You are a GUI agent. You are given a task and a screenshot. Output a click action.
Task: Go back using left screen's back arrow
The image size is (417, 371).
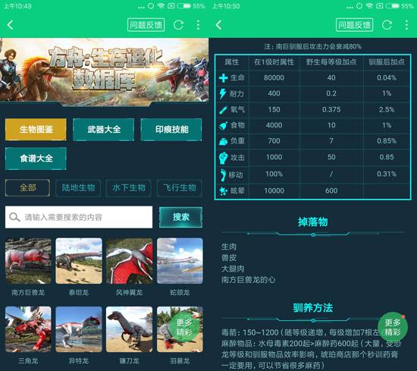(10, 25)
